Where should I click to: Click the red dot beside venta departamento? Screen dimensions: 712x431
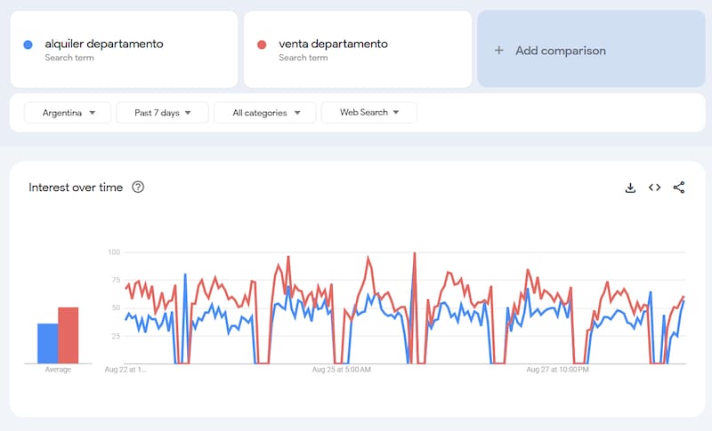click(x=263, y=44)
